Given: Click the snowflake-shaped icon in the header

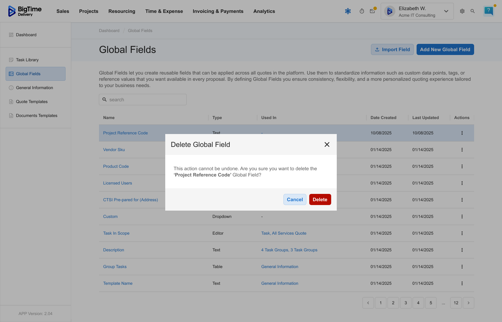Looking at the screenshot, I should point(348,11).
